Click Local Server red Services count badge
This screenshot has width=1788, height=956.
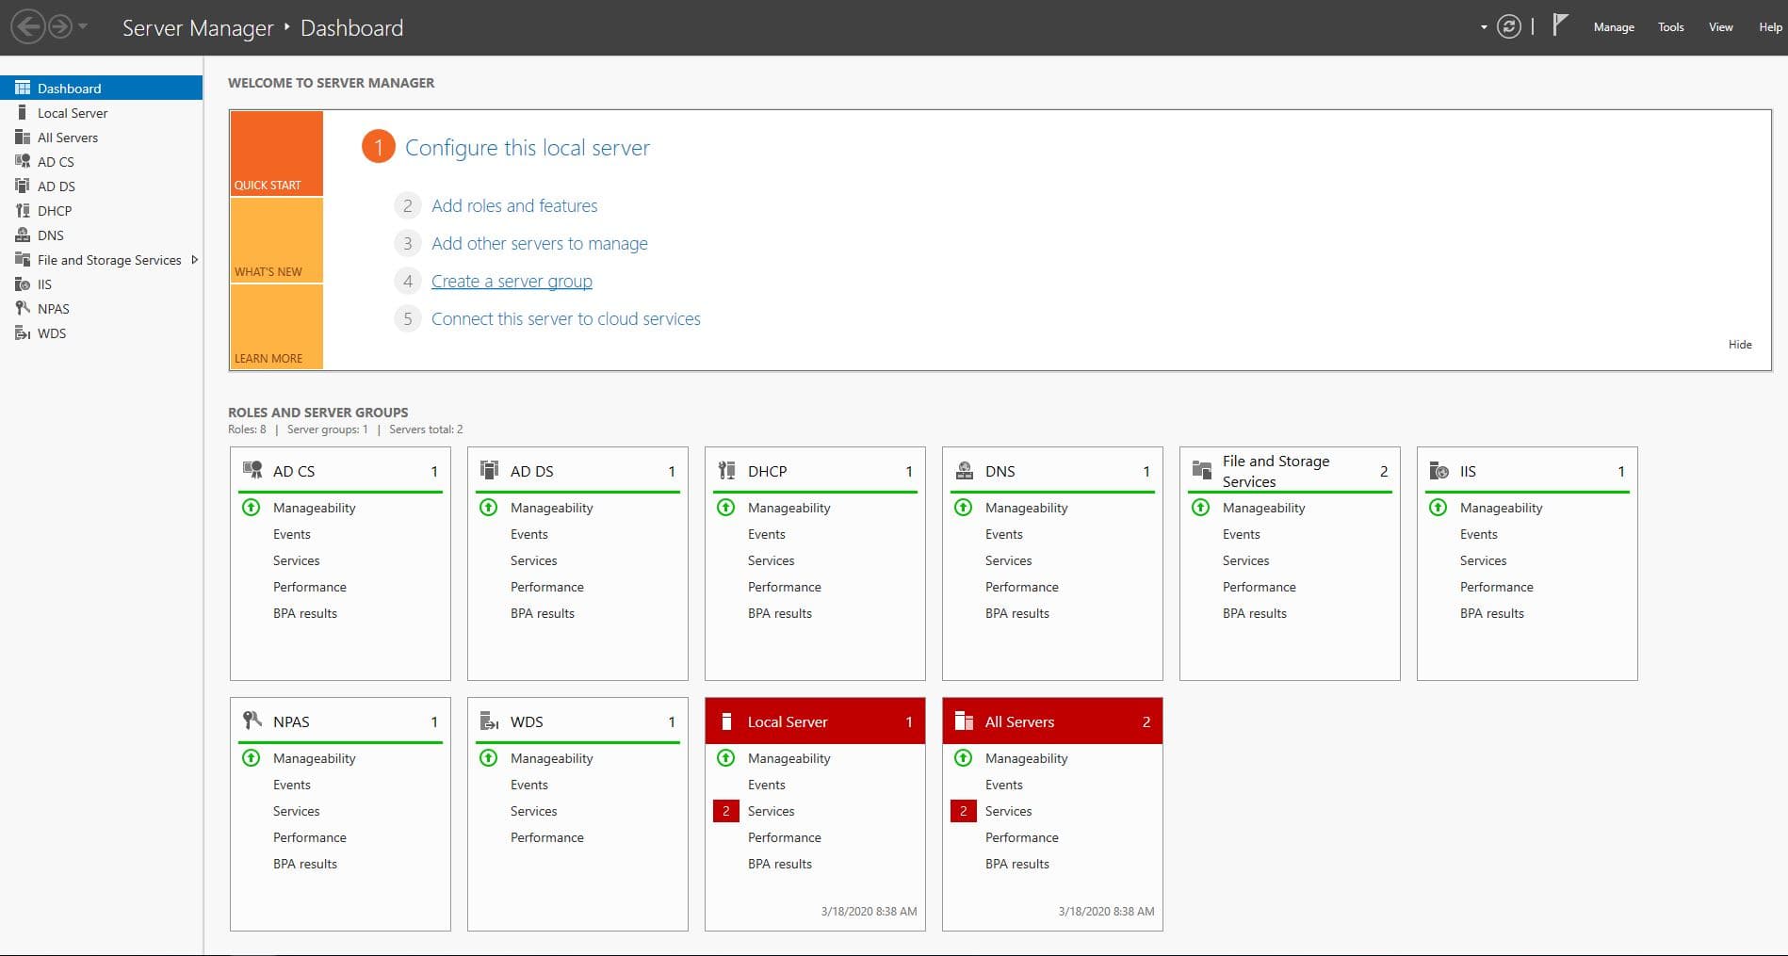pos(726,811)
